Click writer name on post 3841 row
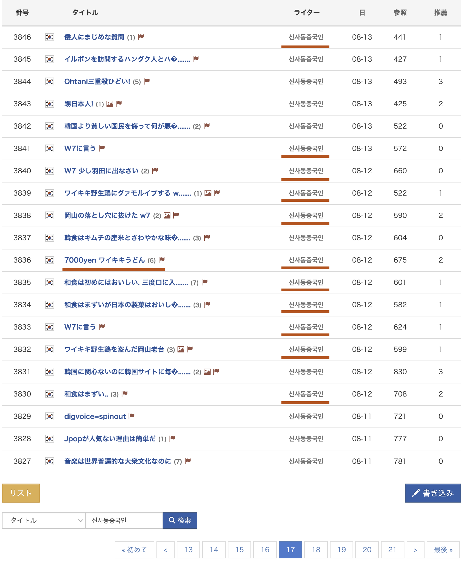Screen dimensions: 463x562 (306, 148)
